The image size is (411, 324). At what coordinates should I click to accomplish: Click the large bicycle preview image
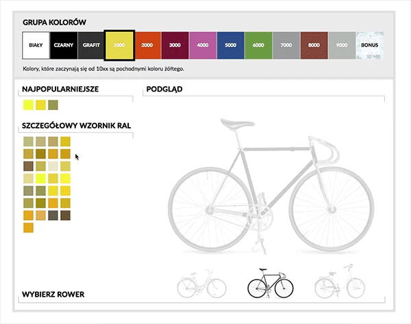262,185
